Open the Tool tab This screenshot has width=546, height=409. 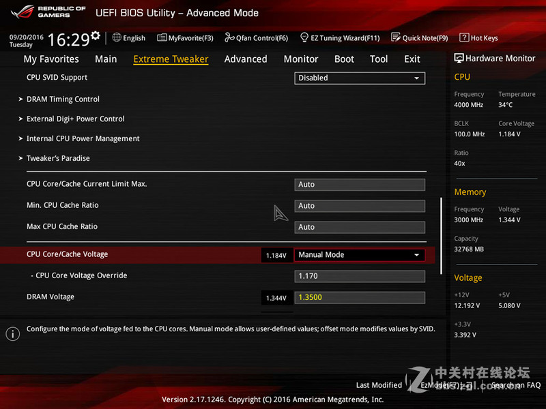tap(379, 59)
